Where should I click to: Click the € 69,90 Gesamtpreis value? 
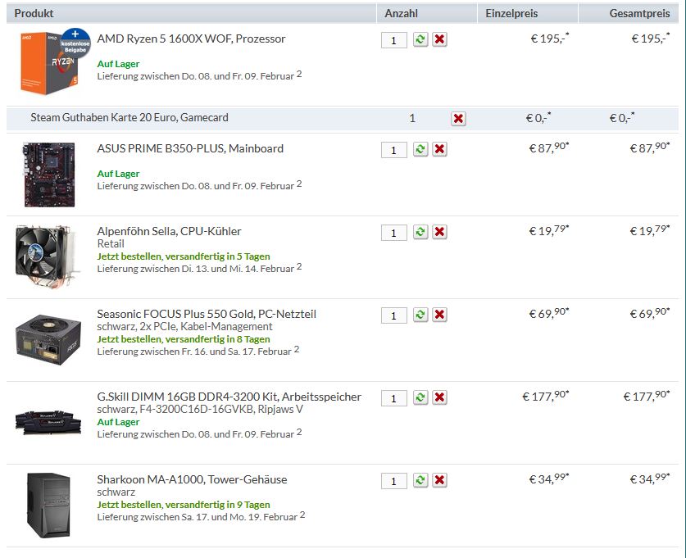coord(650,313)
